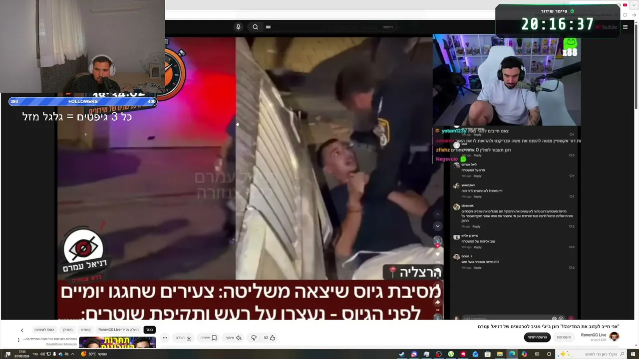Advance the filter chips with the chevron arrow
This screenshot has width=639, height=359.
tap(22, 330)
